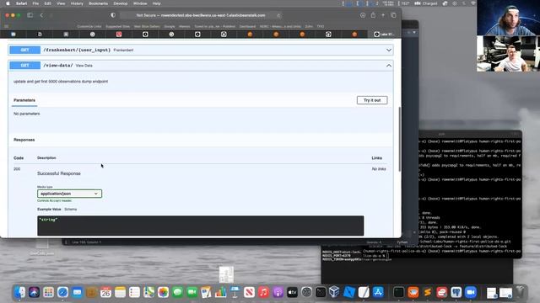Image resolution: width=540 pixels, height=303 pixels.
Task: Open the Safari menu
Action: pos(21,3)
